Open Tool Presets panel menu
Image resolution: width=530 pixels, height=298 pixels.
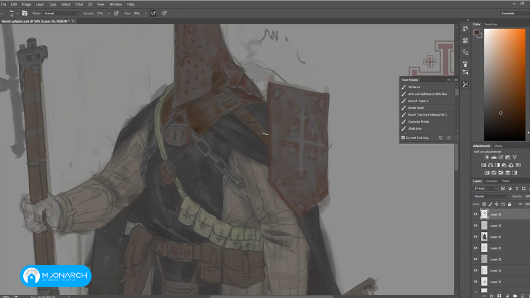(455, 80)
